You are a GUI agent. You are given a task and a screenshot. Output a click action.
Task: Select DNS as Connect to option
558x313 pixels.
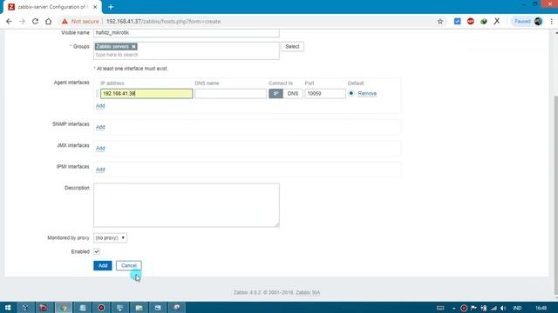click(293, 93)
